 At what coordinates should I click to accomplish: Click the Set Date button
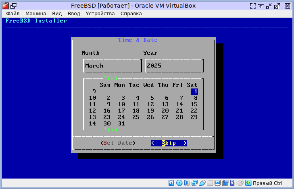pyautogui.click(x=118, y=143)
